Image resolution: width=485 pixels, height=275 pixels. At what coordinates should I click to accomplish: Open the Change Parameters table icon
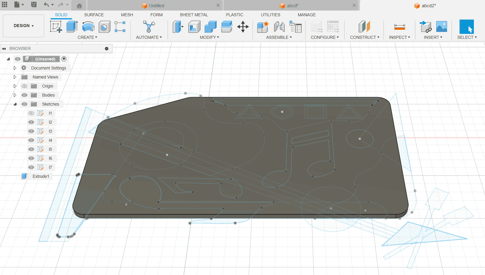pos(295,26)
